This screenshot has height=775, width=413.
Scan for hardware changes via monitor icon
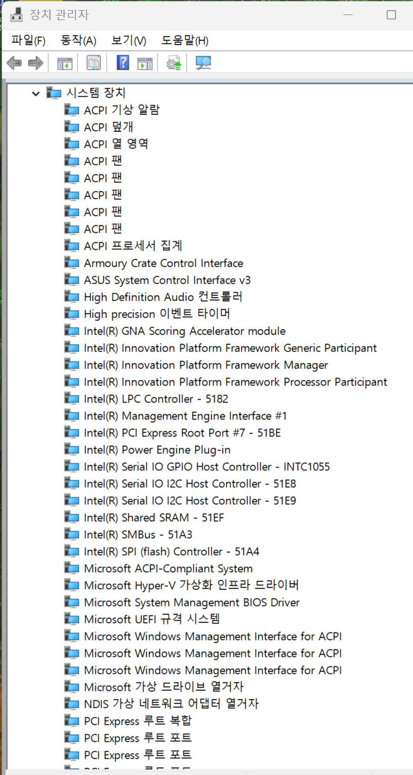[x=203, y=63]
